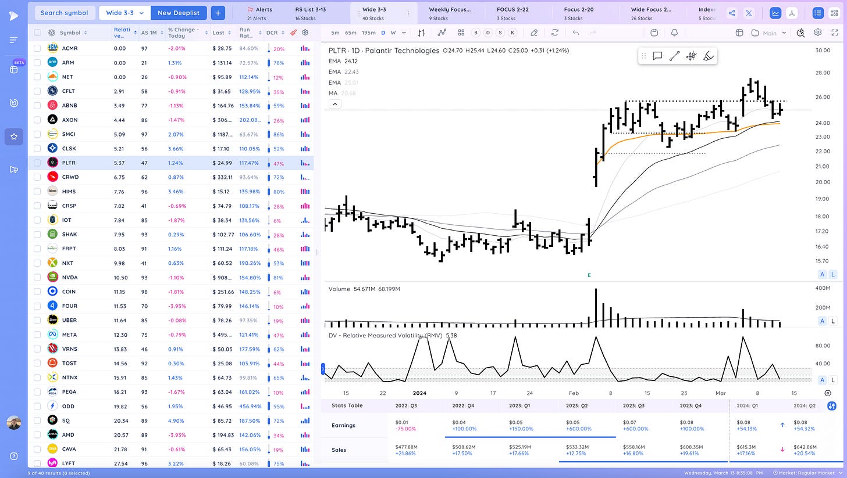Switch to Weekly Focus tab
The image size is (847, 478).
point(450,13)
